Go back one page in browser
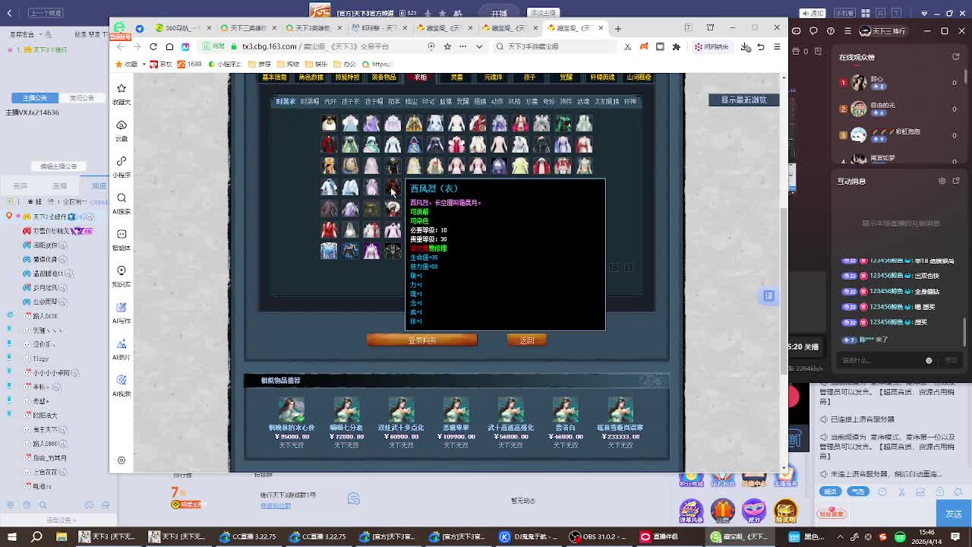The height and width of the screenshot is (547, 972). 121,46
